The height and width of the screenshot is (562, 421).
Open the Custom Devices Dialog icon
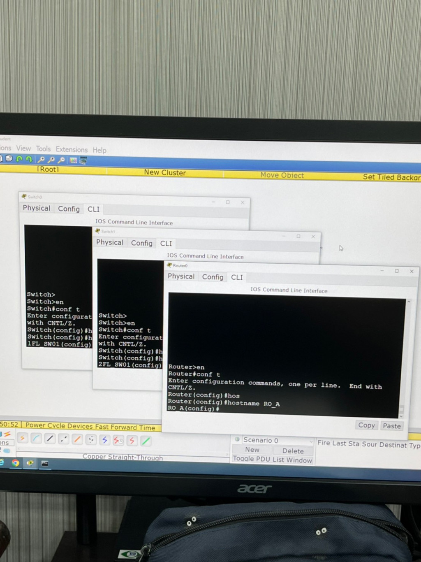(x=83, y=160)
